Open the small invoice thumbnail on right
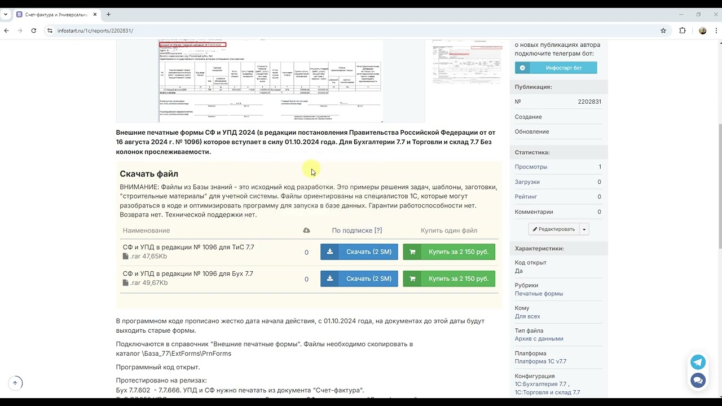The width and height of the screenshot is (722, 406). point(467,61)
